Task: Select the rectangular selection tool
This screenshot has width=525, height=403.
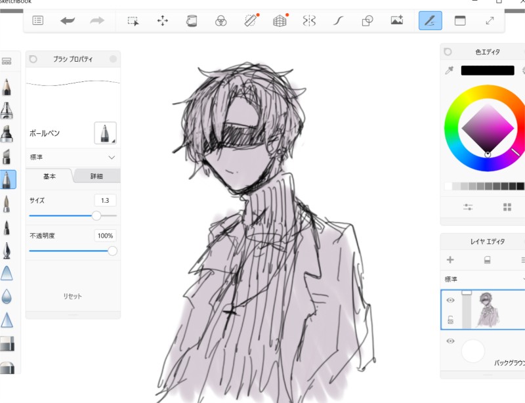Action: (133, 21)
